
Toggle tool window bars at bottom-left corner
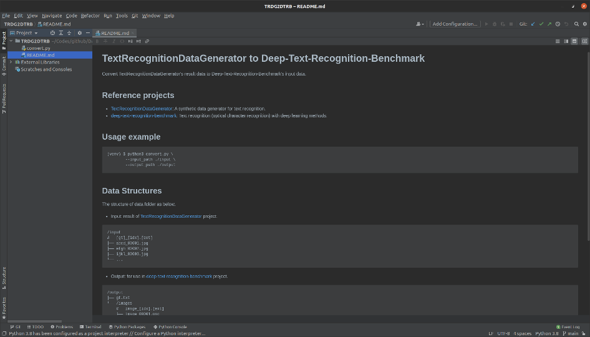[x=4, y=334]
